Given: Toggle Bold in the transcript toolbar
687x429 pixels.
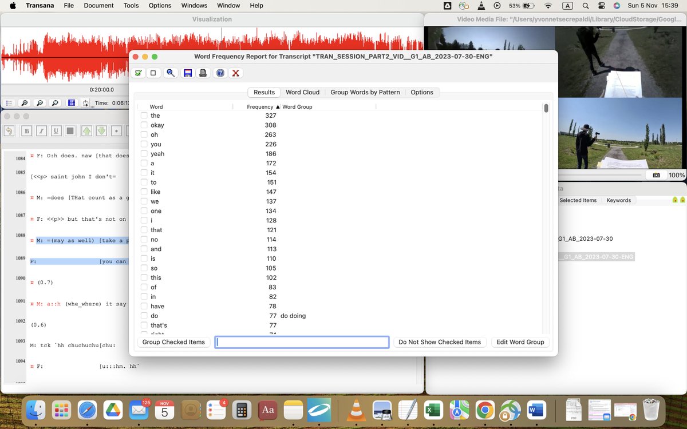Looking at the screenshot, I should tap(26, 130).
